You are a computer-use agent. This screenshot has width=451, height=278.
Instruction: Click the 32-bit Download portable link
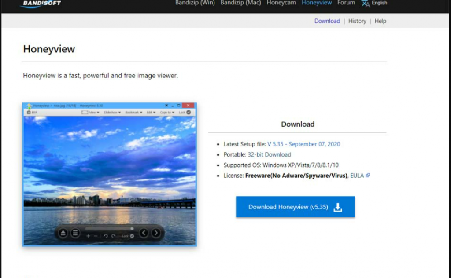pos(269,154)
